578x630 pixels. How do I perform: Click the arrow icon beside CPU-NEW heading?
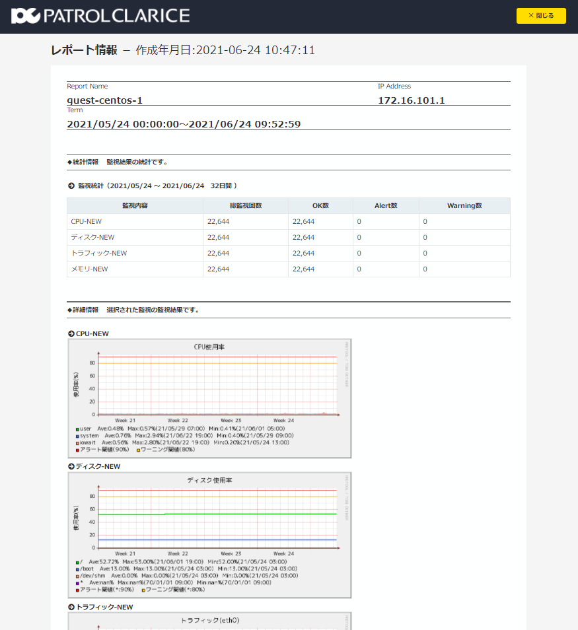pyautogui.click(x=71, y=333)
